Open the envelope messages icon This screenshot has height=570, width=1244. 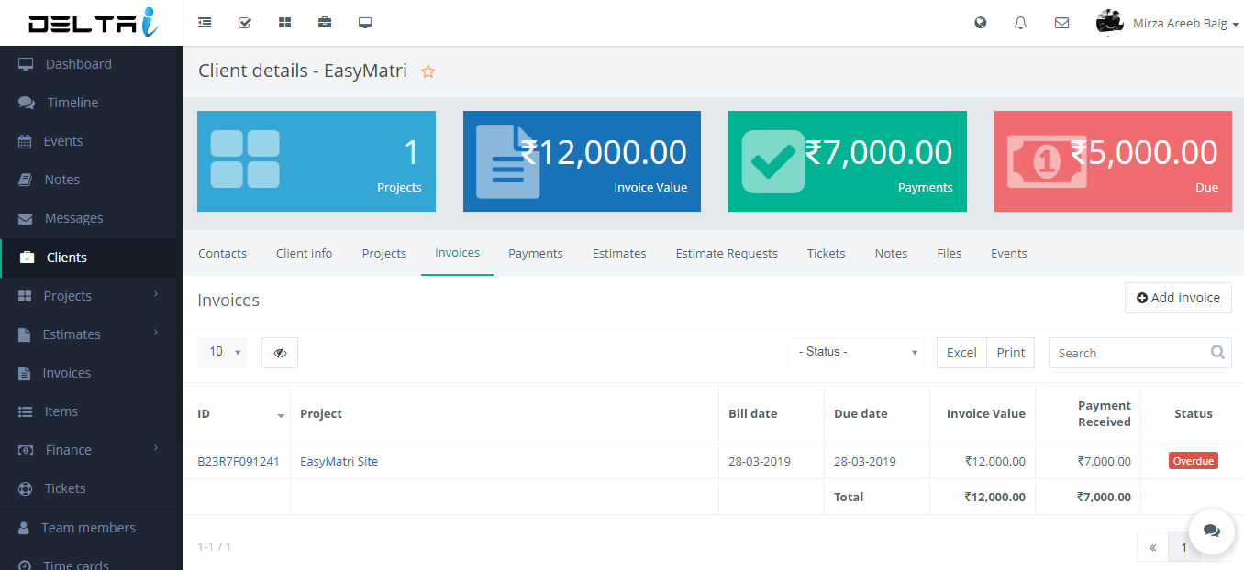pos(1061,23)
